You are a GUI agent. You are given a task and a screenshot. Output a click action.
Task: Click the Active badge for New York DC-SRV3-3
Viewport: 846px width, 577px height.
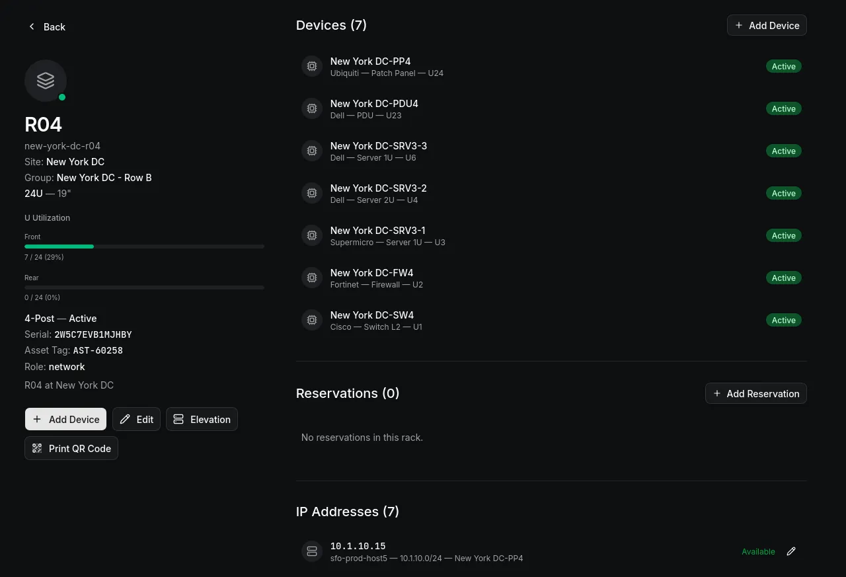tap(784, 151)
